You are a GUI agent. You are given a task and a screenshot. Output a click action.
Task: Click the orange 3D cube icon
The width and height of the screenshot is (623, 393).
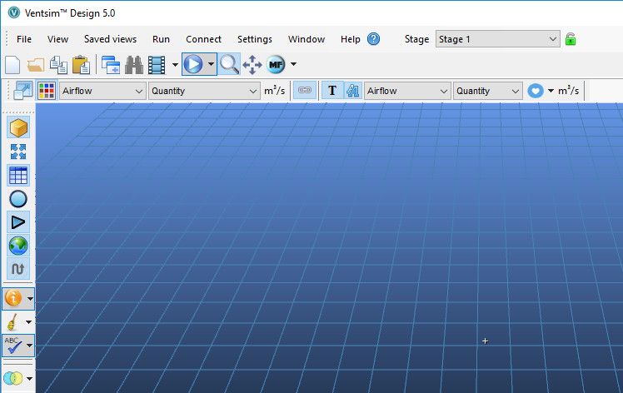pos(18,128)
